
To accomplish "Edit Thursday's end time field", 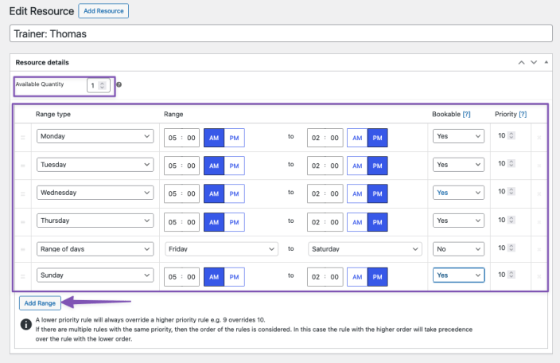I will (325, 222).
